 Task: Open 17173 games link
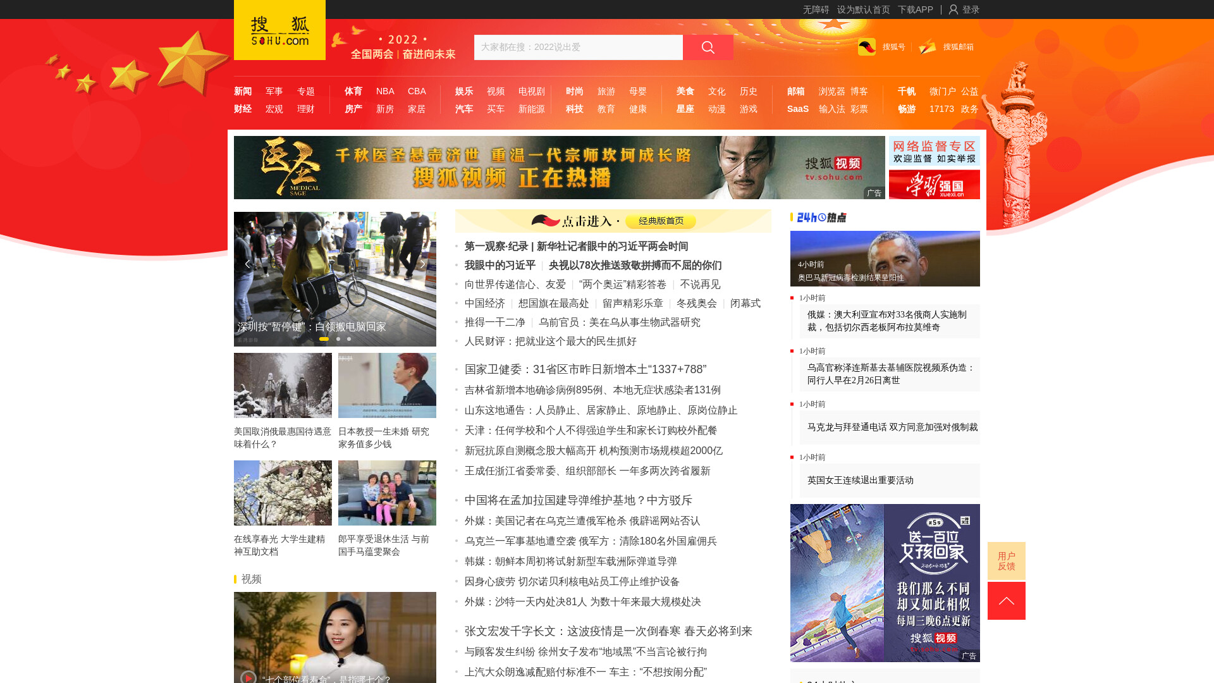[x=941, y=109]
